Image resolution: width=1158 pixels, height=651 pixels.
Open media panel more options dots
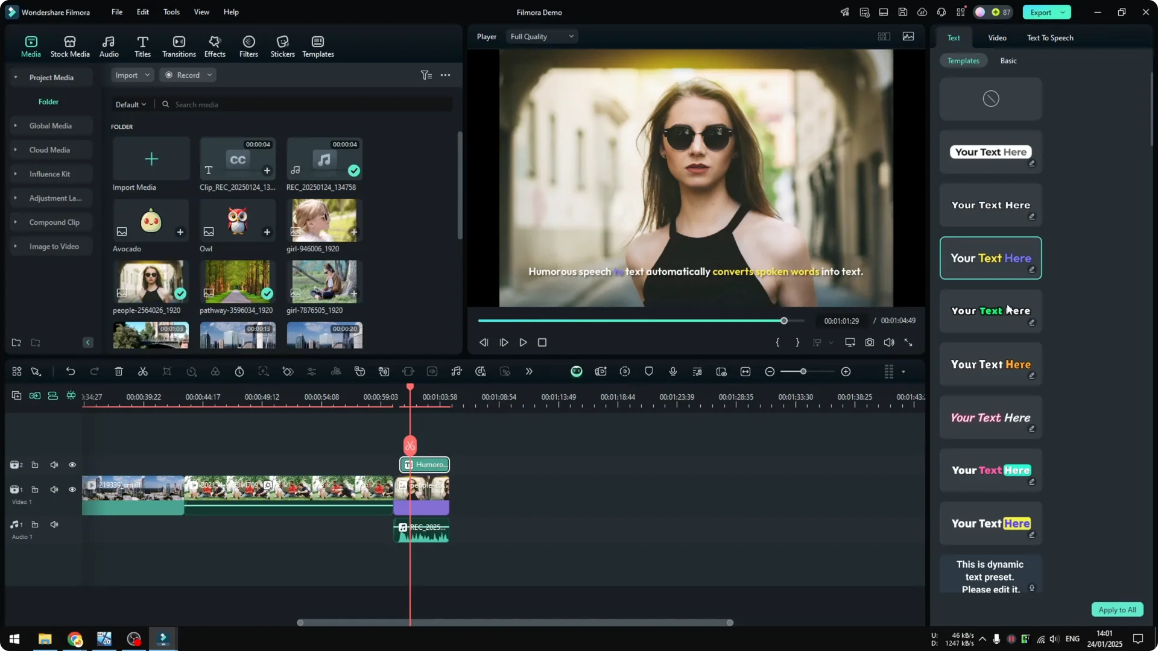point(446,75)
